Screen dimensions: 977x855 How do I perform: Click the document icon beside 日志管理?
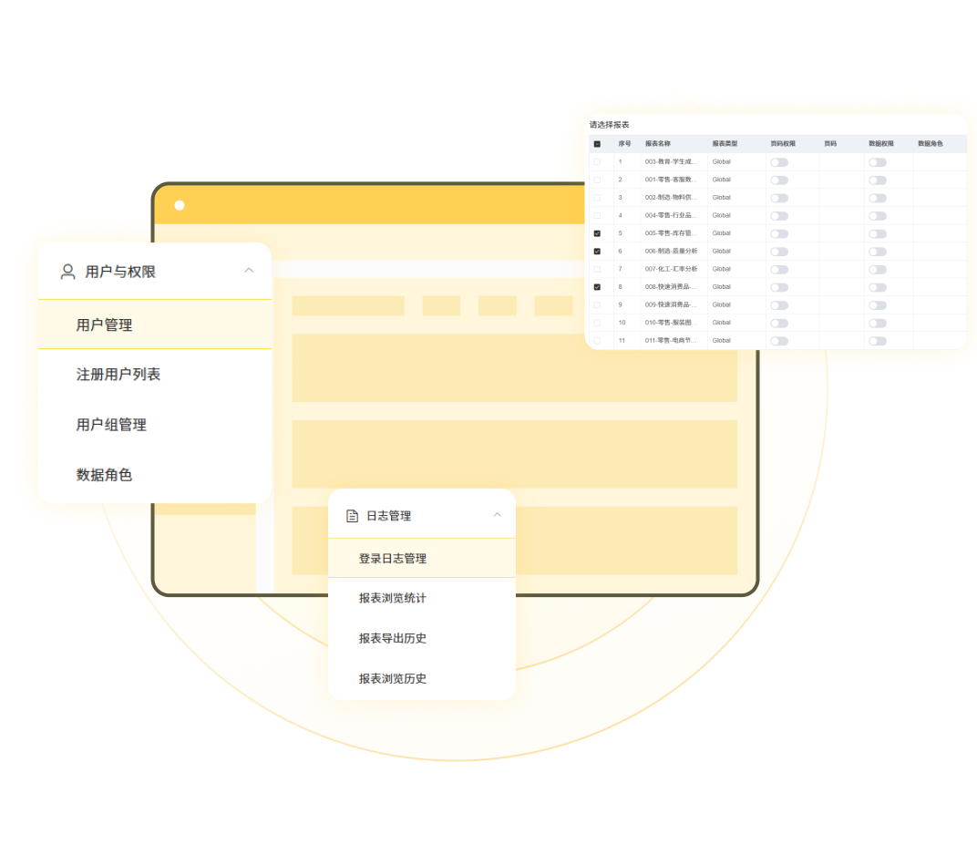pyautogui.click(x=354, y=514)
